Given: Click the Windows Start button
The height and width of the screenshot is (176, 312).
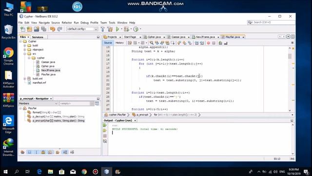Looking at the screenshot, I should 5,172.
